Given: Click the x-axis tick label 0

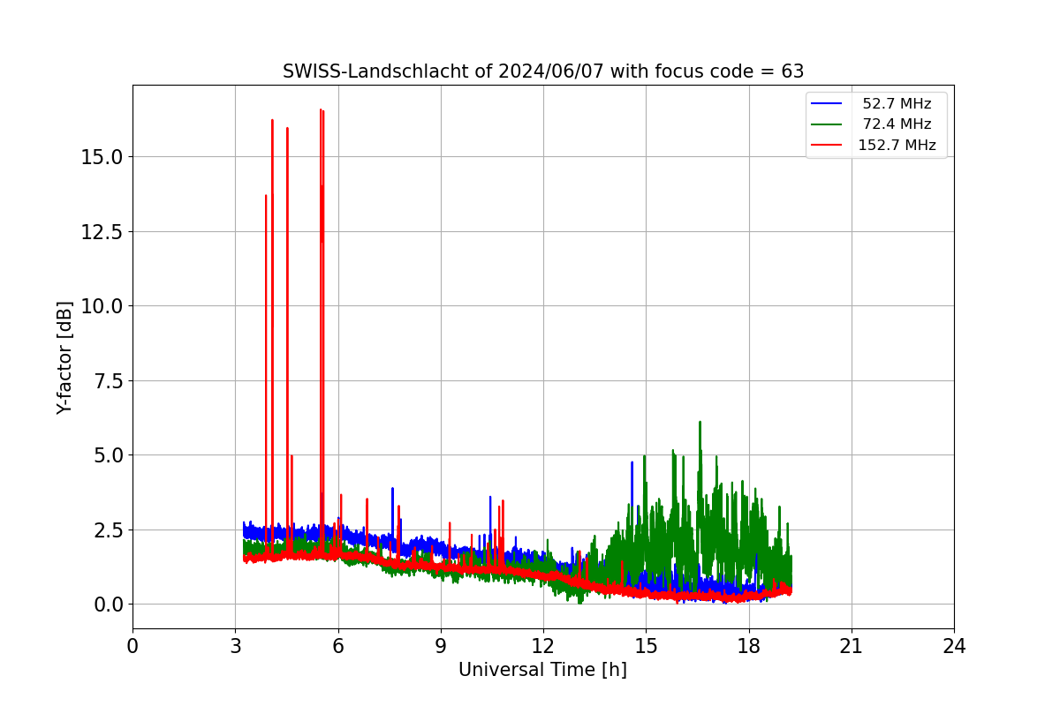Looking at the screenshot, I should pos(132,646).
